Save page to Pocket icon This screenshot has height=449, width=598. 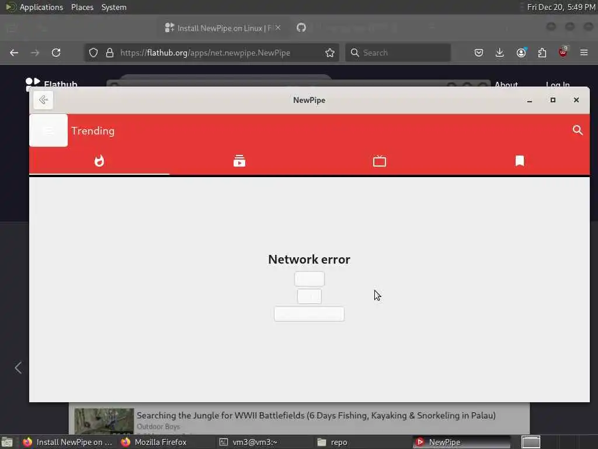(x=479, y=53)
